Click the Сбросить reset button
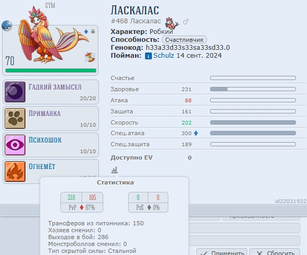This screenshot has height=255, width=307. (x=275, y=252)
